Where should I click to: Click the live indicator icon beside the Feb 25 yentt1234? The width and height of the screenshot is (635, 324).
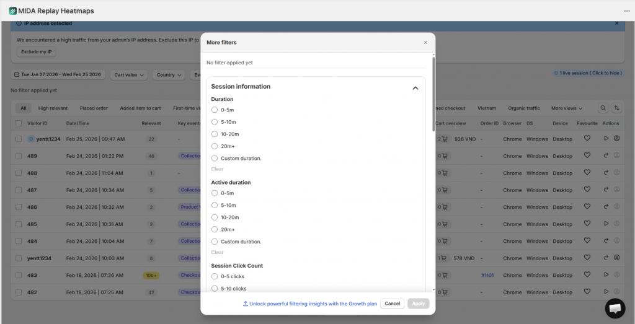point(31,139)
